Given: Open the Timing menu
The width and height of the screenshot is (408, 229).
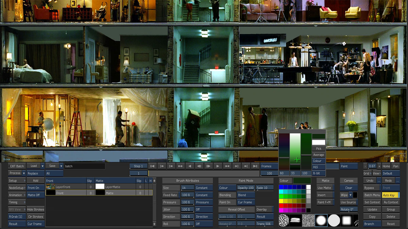Looking at the screenshot, I should point(17,203).
